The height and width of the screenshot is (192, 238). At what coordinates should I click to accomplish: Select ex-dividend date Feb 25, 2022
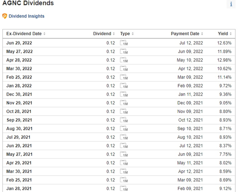pyautogui.click(x=19, y=77)
